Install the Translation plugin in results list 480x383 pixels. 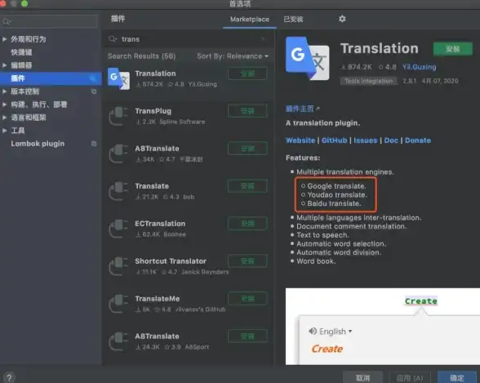pos(247,73)
